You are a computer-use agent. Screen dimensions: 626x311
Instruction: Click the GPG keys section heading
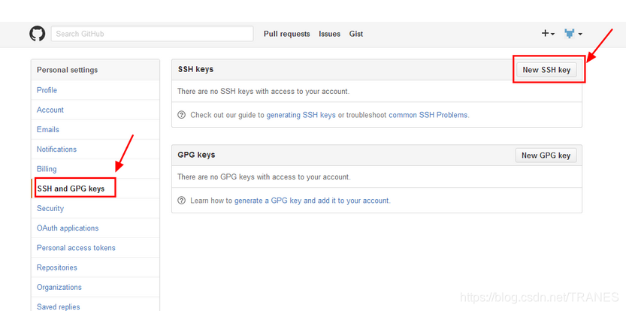196,155
